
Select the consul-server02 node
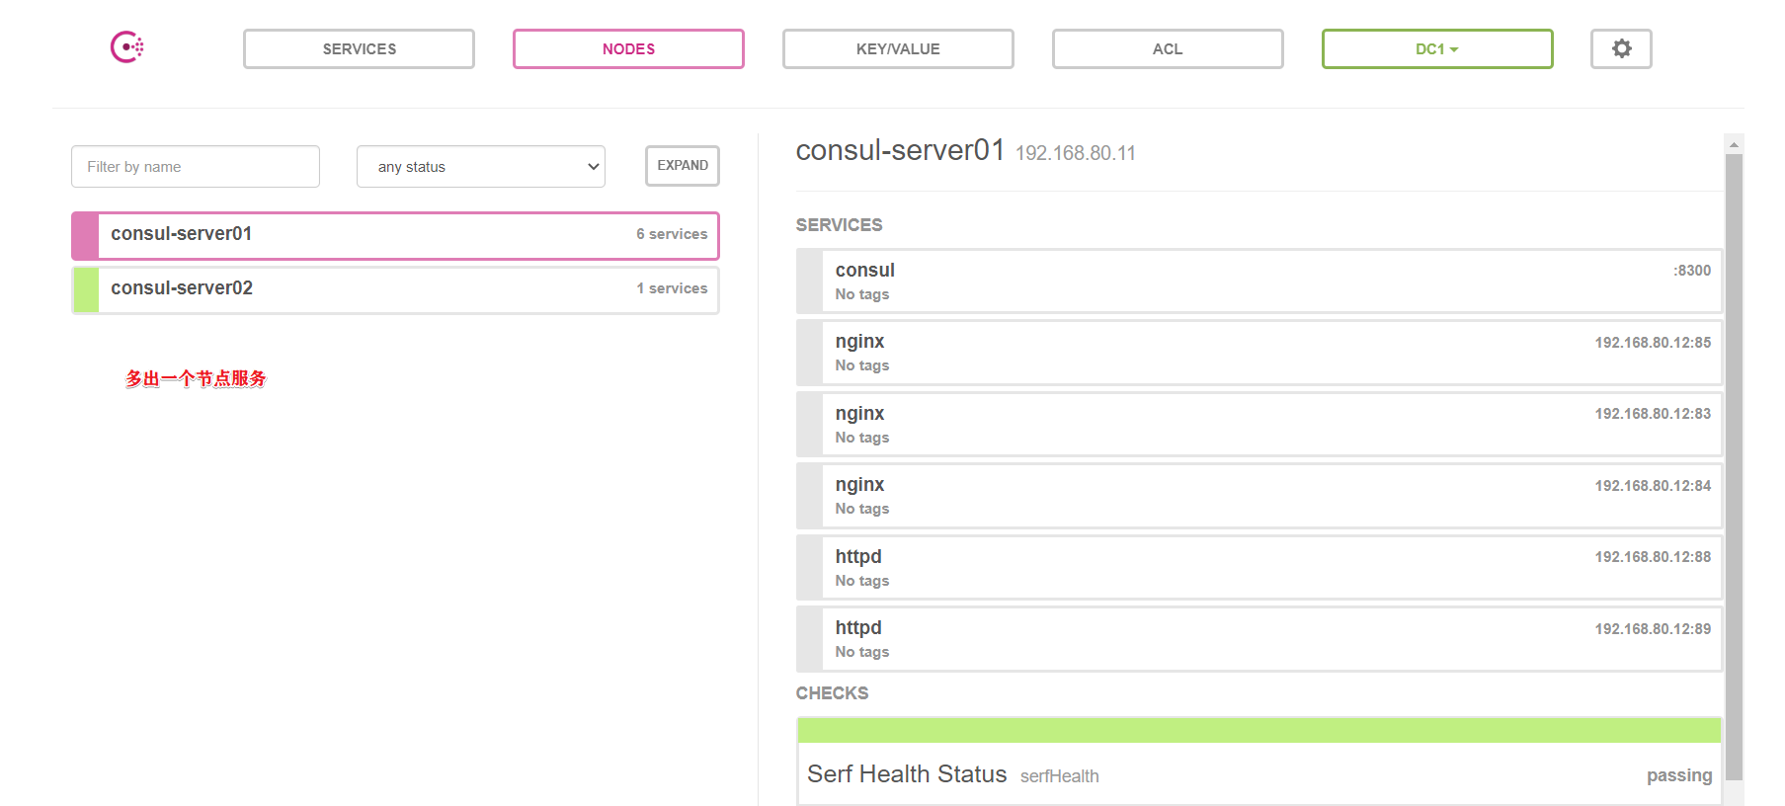(x=395, y=289)
